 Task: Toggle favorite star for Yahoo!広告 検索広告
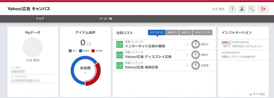click(187, 65)
